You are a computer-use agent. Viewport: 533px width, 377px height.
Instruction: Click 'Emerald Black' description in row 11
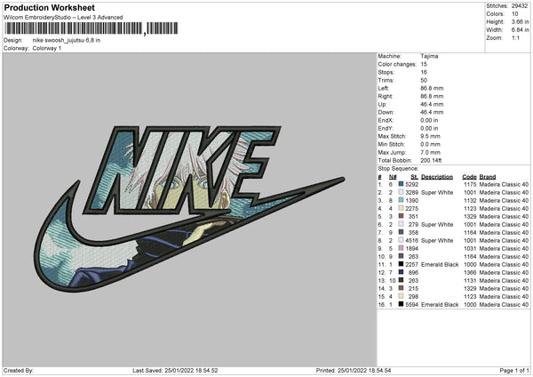tap(440, 264)
